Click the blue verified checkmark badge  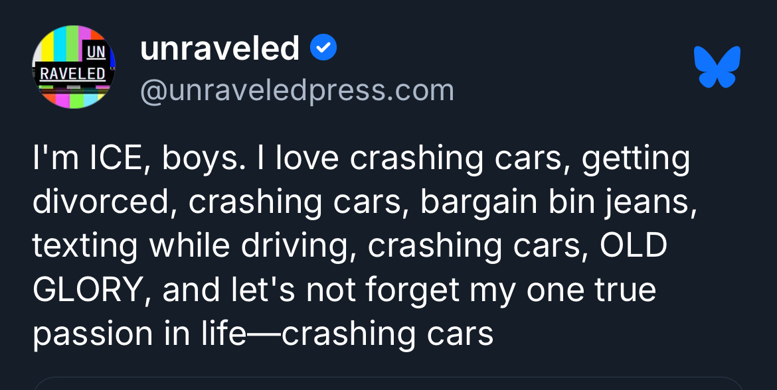click(x=324, y=48)
